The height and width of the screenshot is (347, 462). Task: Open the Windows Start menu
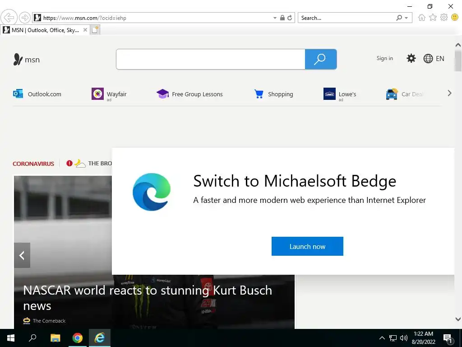[11, 338]
